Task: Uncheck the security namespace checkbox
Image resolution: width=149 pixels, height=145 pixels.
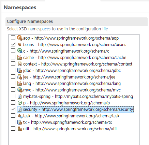Action: tap(13, 109)
